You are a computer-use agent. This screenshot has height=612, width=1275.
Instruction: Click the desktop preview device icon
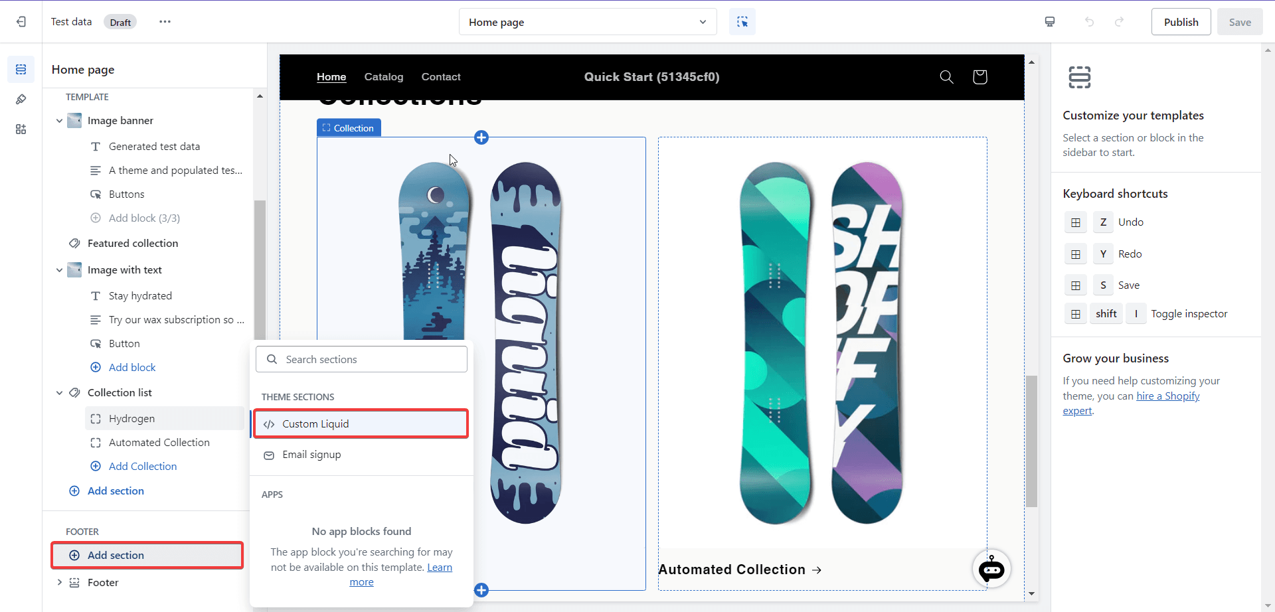(x=1050, y=22)
